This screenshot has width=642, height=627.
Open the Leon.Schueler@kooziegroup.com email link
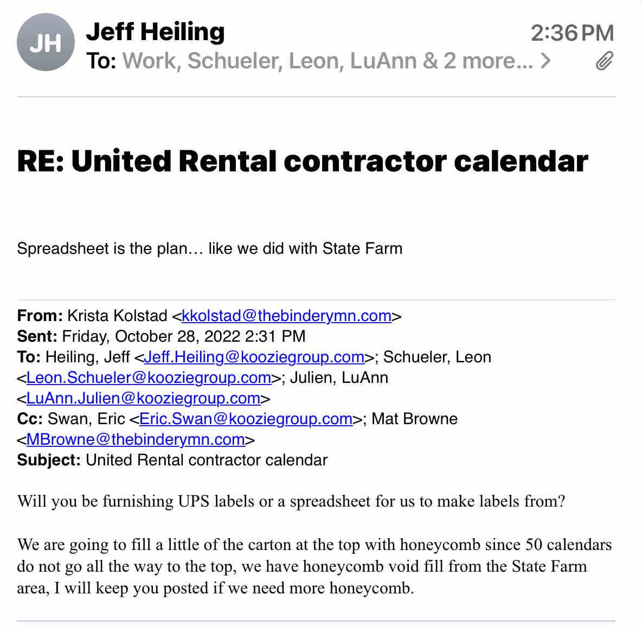pyautogui.click(x=149, y=378)
